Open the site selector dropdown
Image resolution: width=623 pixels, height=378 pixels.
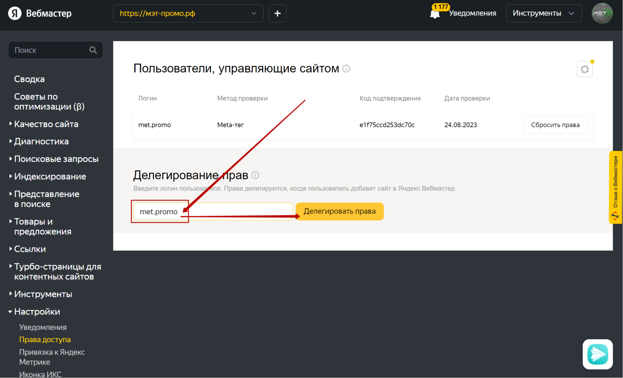pyautogui.click(x=188, y=13)
